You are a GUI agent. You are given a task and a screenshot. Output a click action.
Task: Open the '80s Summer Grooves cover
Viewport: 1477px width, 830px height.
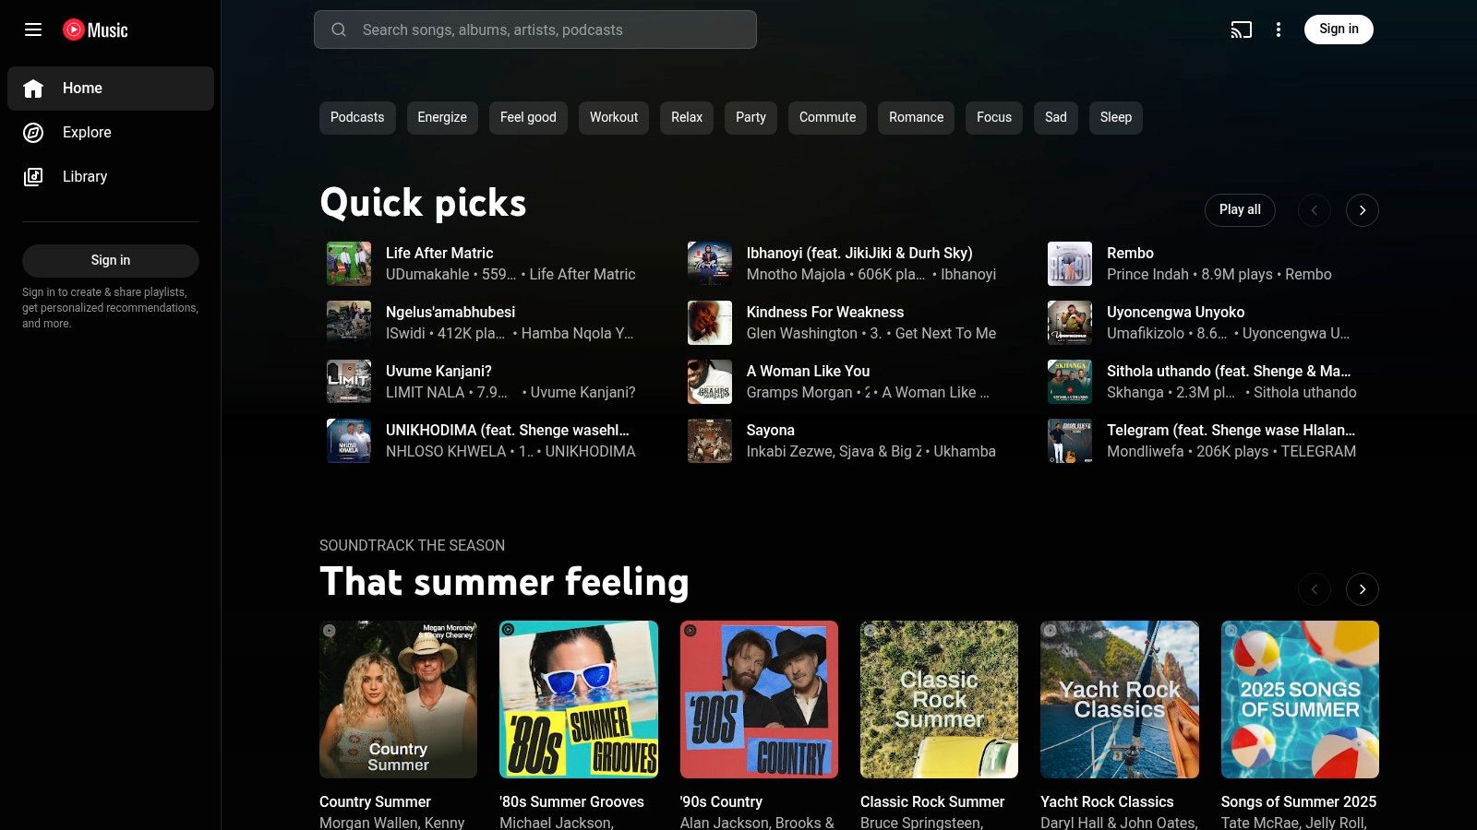(x=579, y=700)
